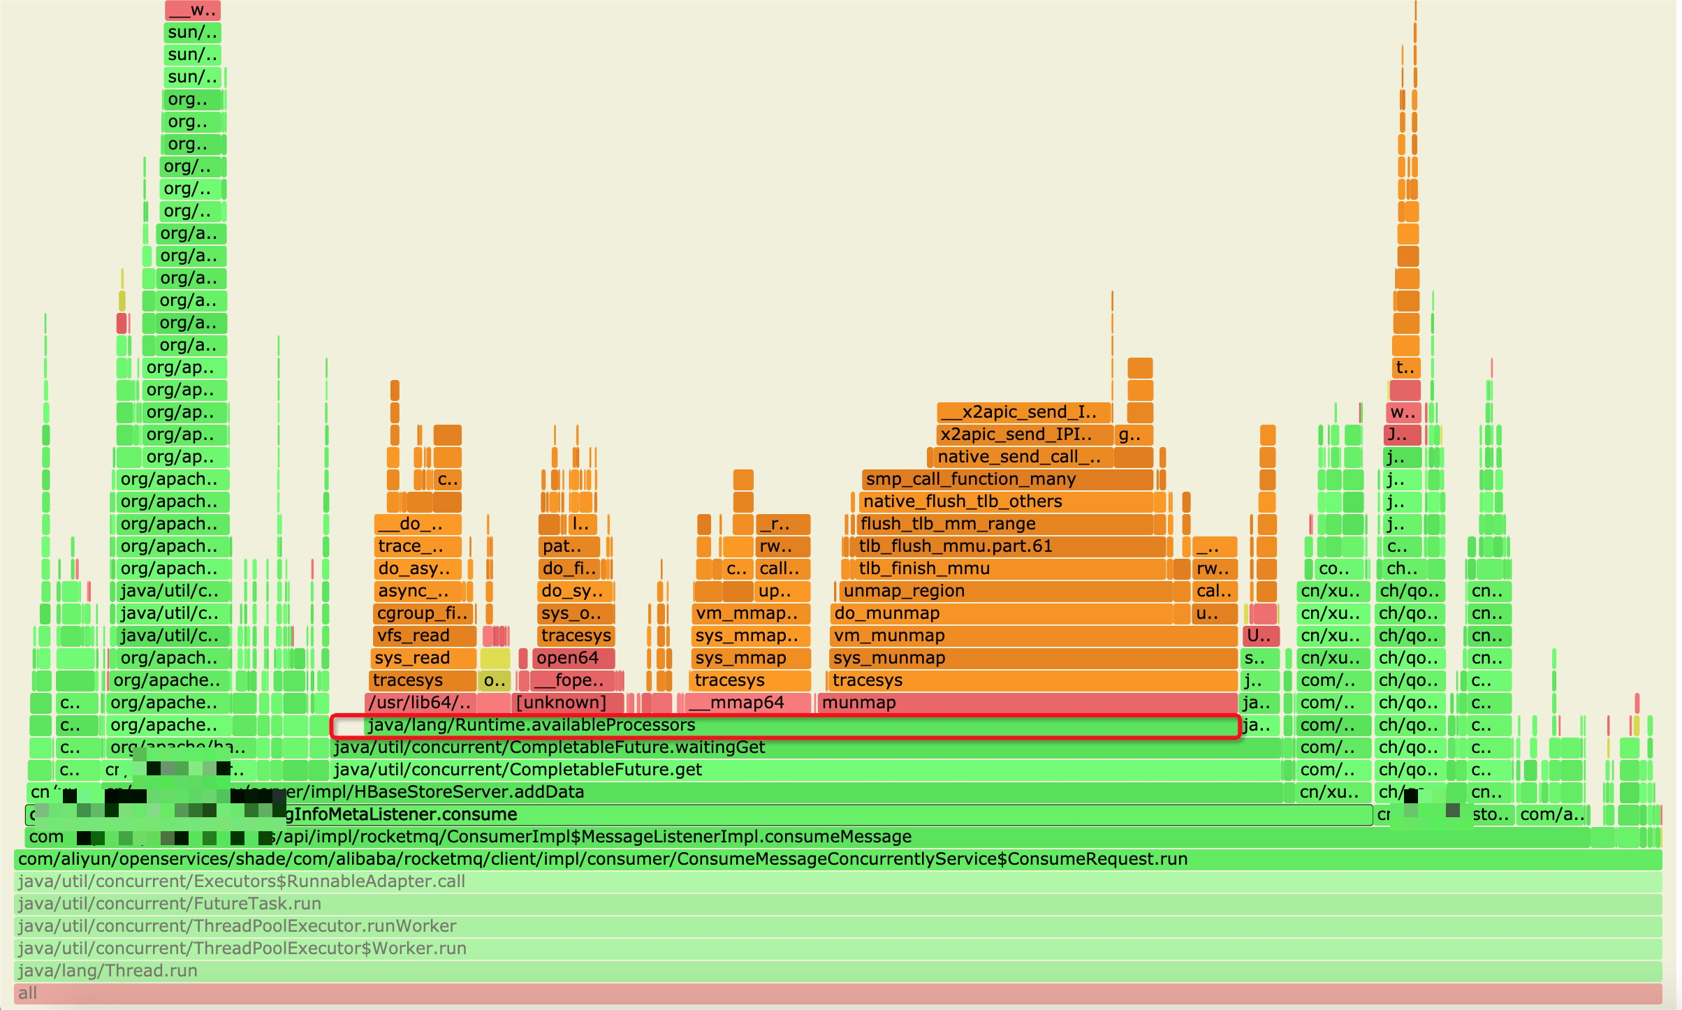Click the sys_o.. frame
This screenshot has height=1010, width=1682.
pos(576,613)
